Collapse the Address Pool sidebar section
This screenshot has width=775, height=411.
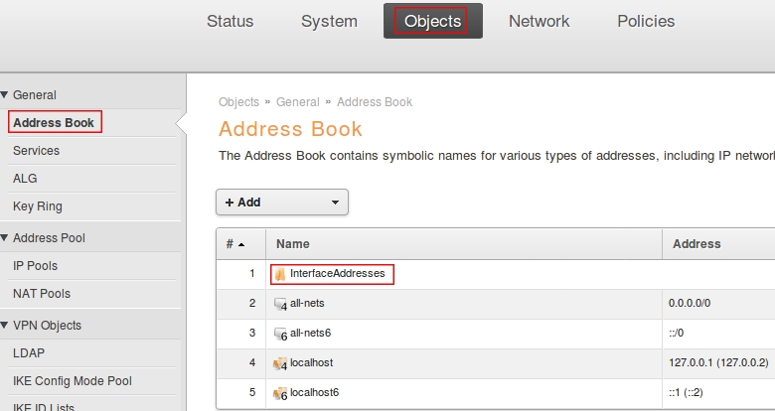tap(5, 238)
